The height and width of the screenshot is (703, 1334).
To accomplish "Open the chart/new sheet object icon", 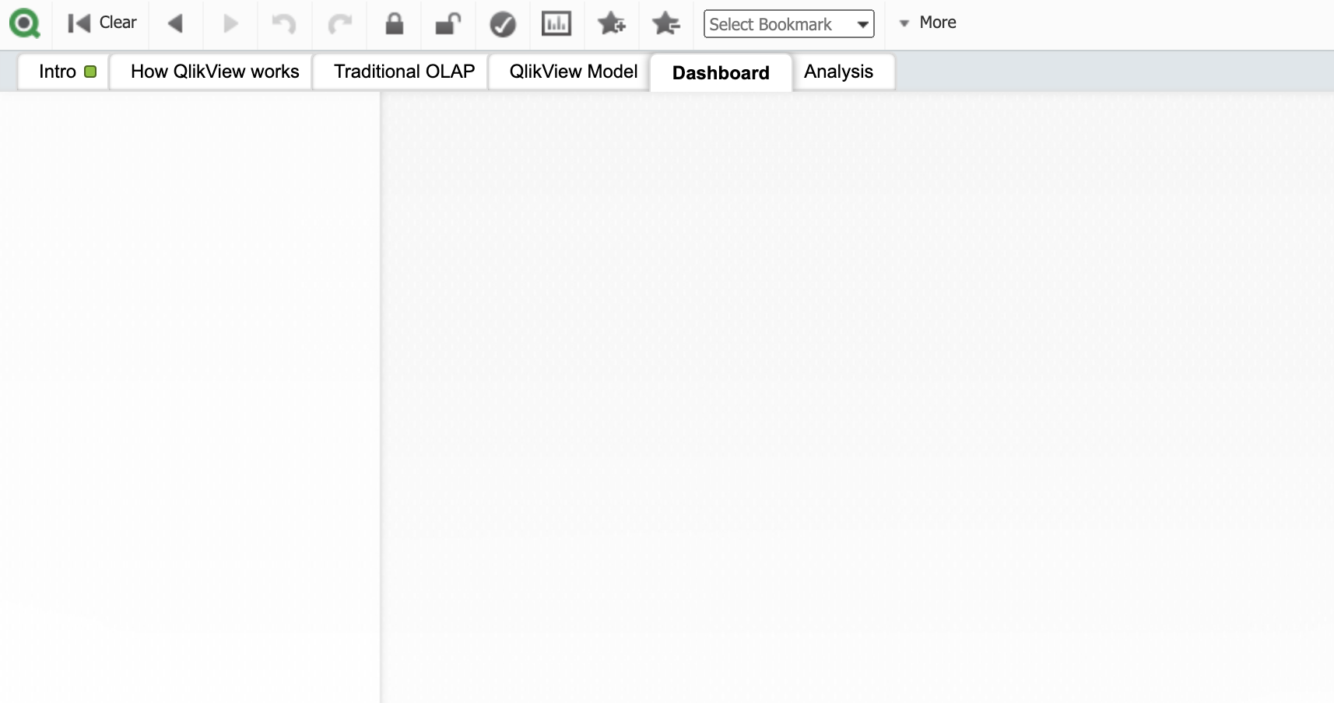I will [556, 23].
